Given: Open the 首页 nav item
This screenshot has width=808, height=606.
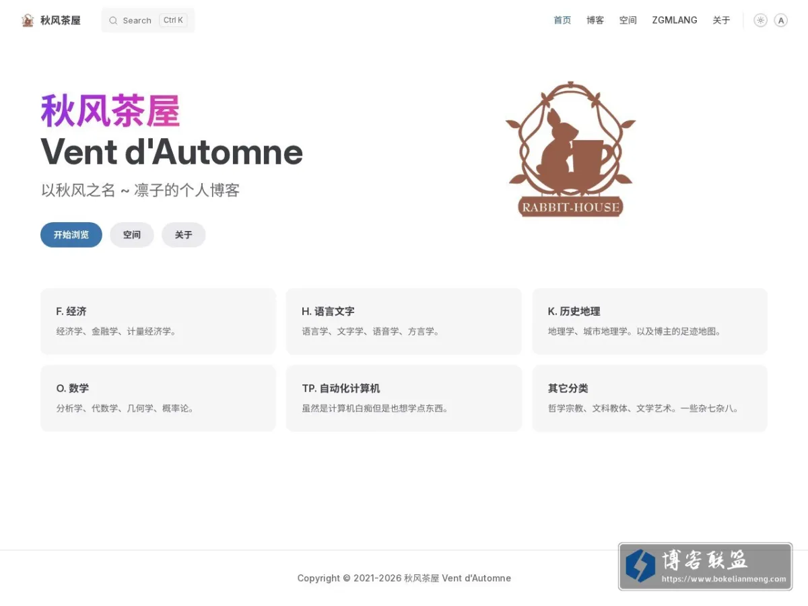Looking at the screenshot, I should tap(562, 20).
